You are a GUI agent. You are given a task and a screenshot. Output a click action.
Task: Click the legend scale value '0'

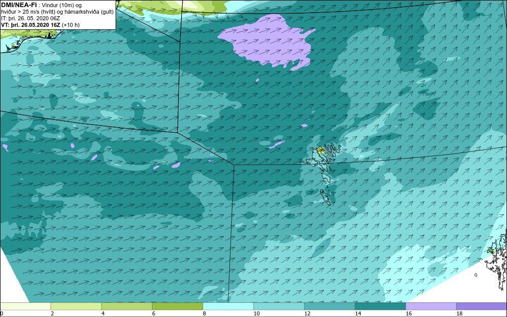2,314
